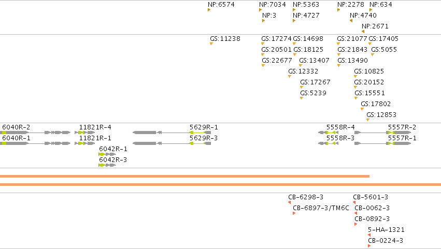Select the 11821R-4 transcript label
The height and width of the screenshot is (249, 441).
[95, 127]
